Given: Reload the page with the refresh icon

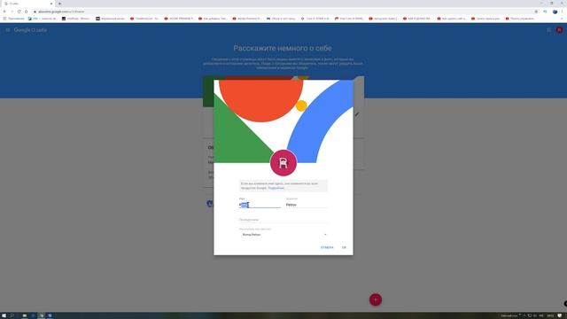Looking at the screenshot, I should (x=19, y=12).
